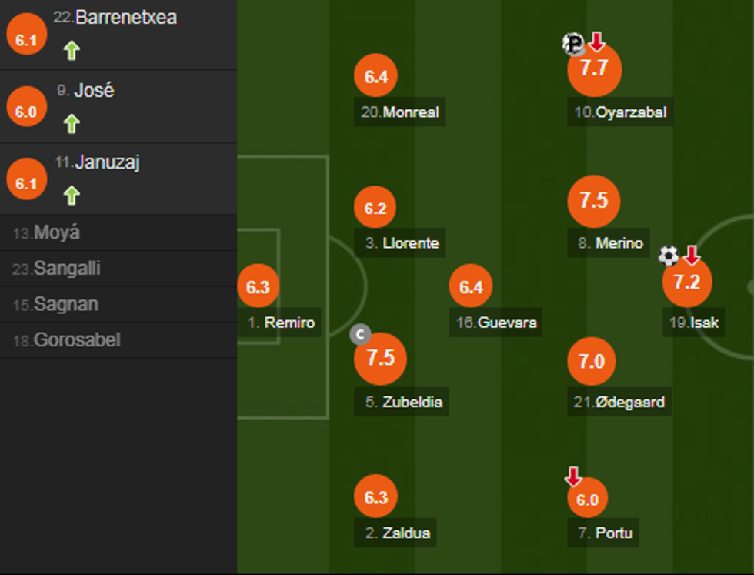Click the red substitution arrow above Isak
754x575 pixels.
coord(692,255)
